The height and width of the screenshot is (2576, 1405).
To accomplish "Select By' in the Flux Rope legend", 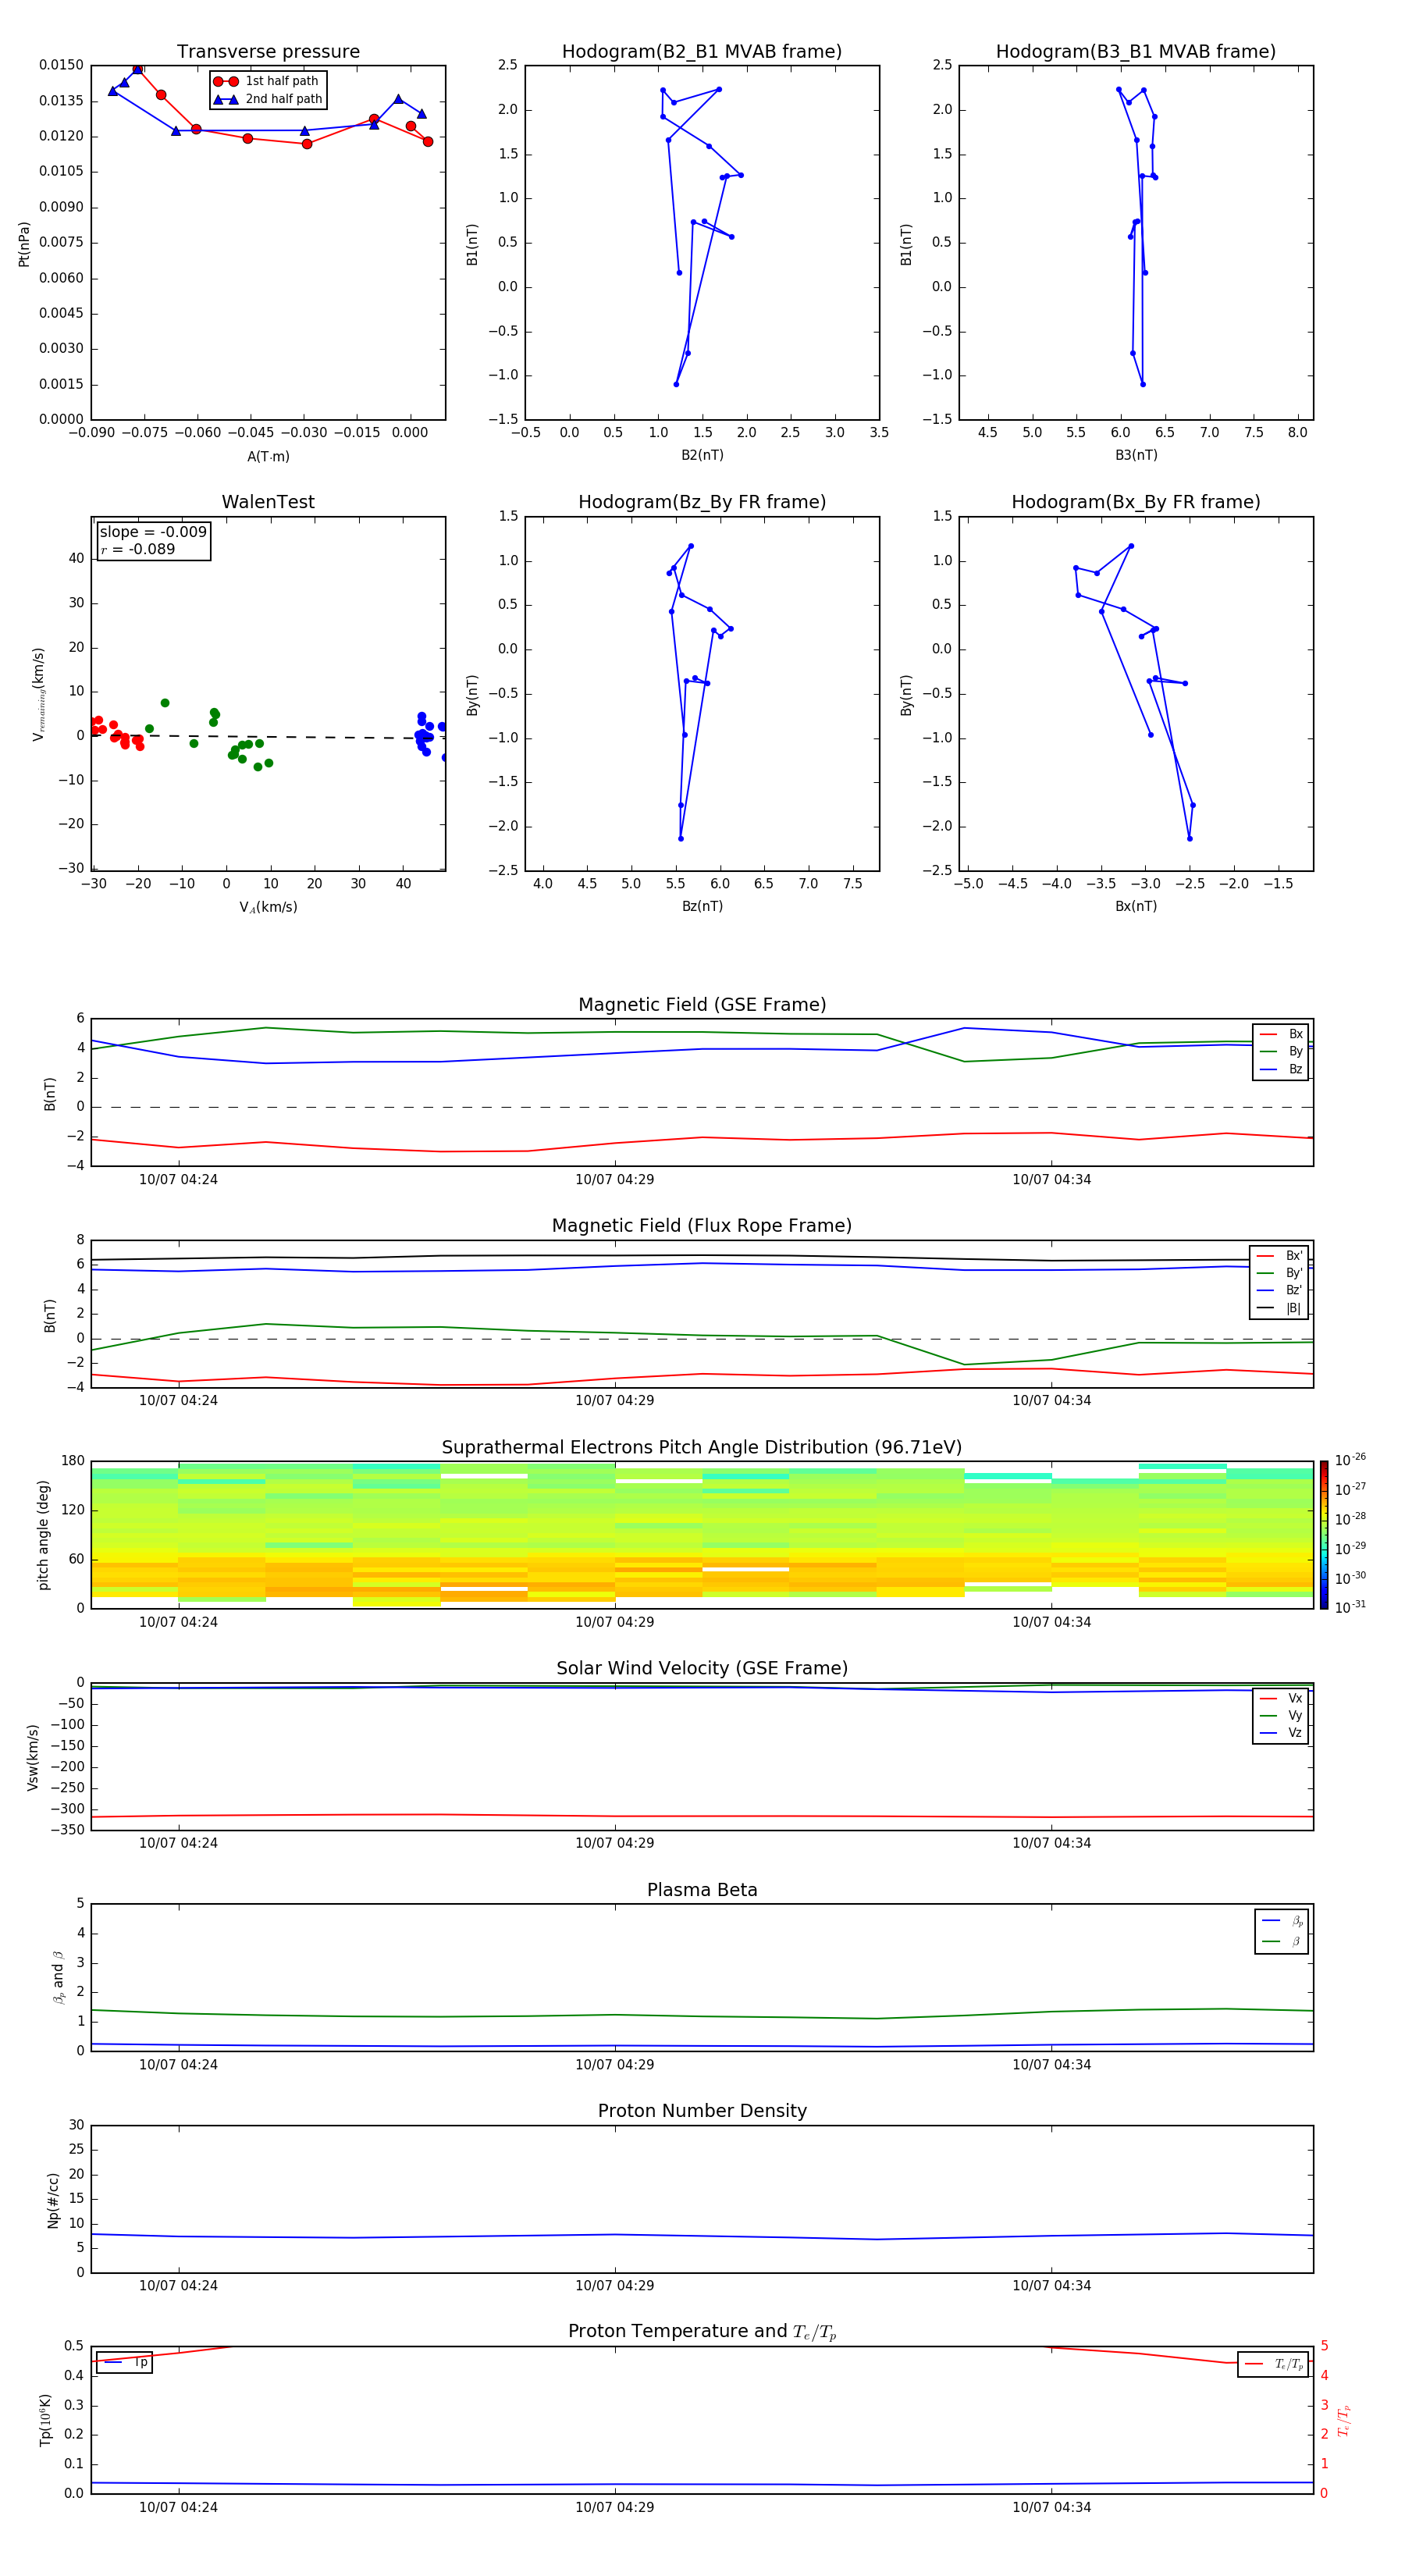I will (1281, 1273).
